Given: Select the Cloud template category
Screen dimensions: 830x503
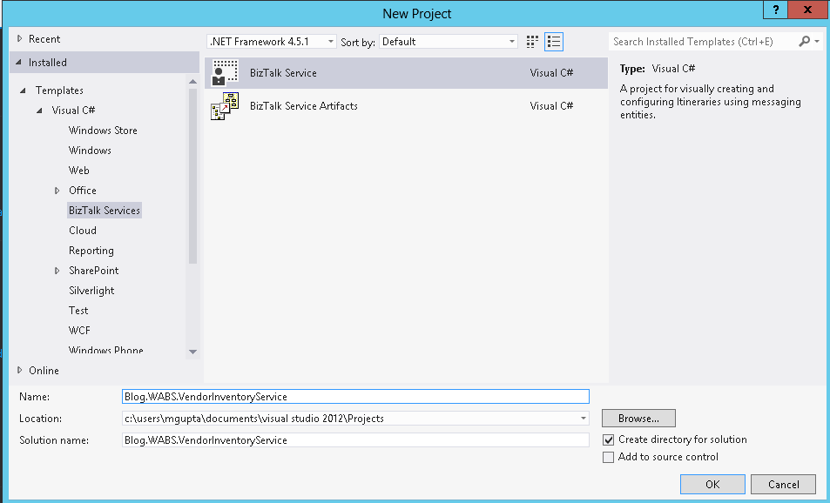Looking at the screenshot, I should click(83, 231).
